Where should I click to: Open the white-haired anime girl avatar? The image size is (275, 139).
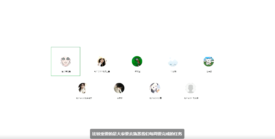click(x=155, y=88)
